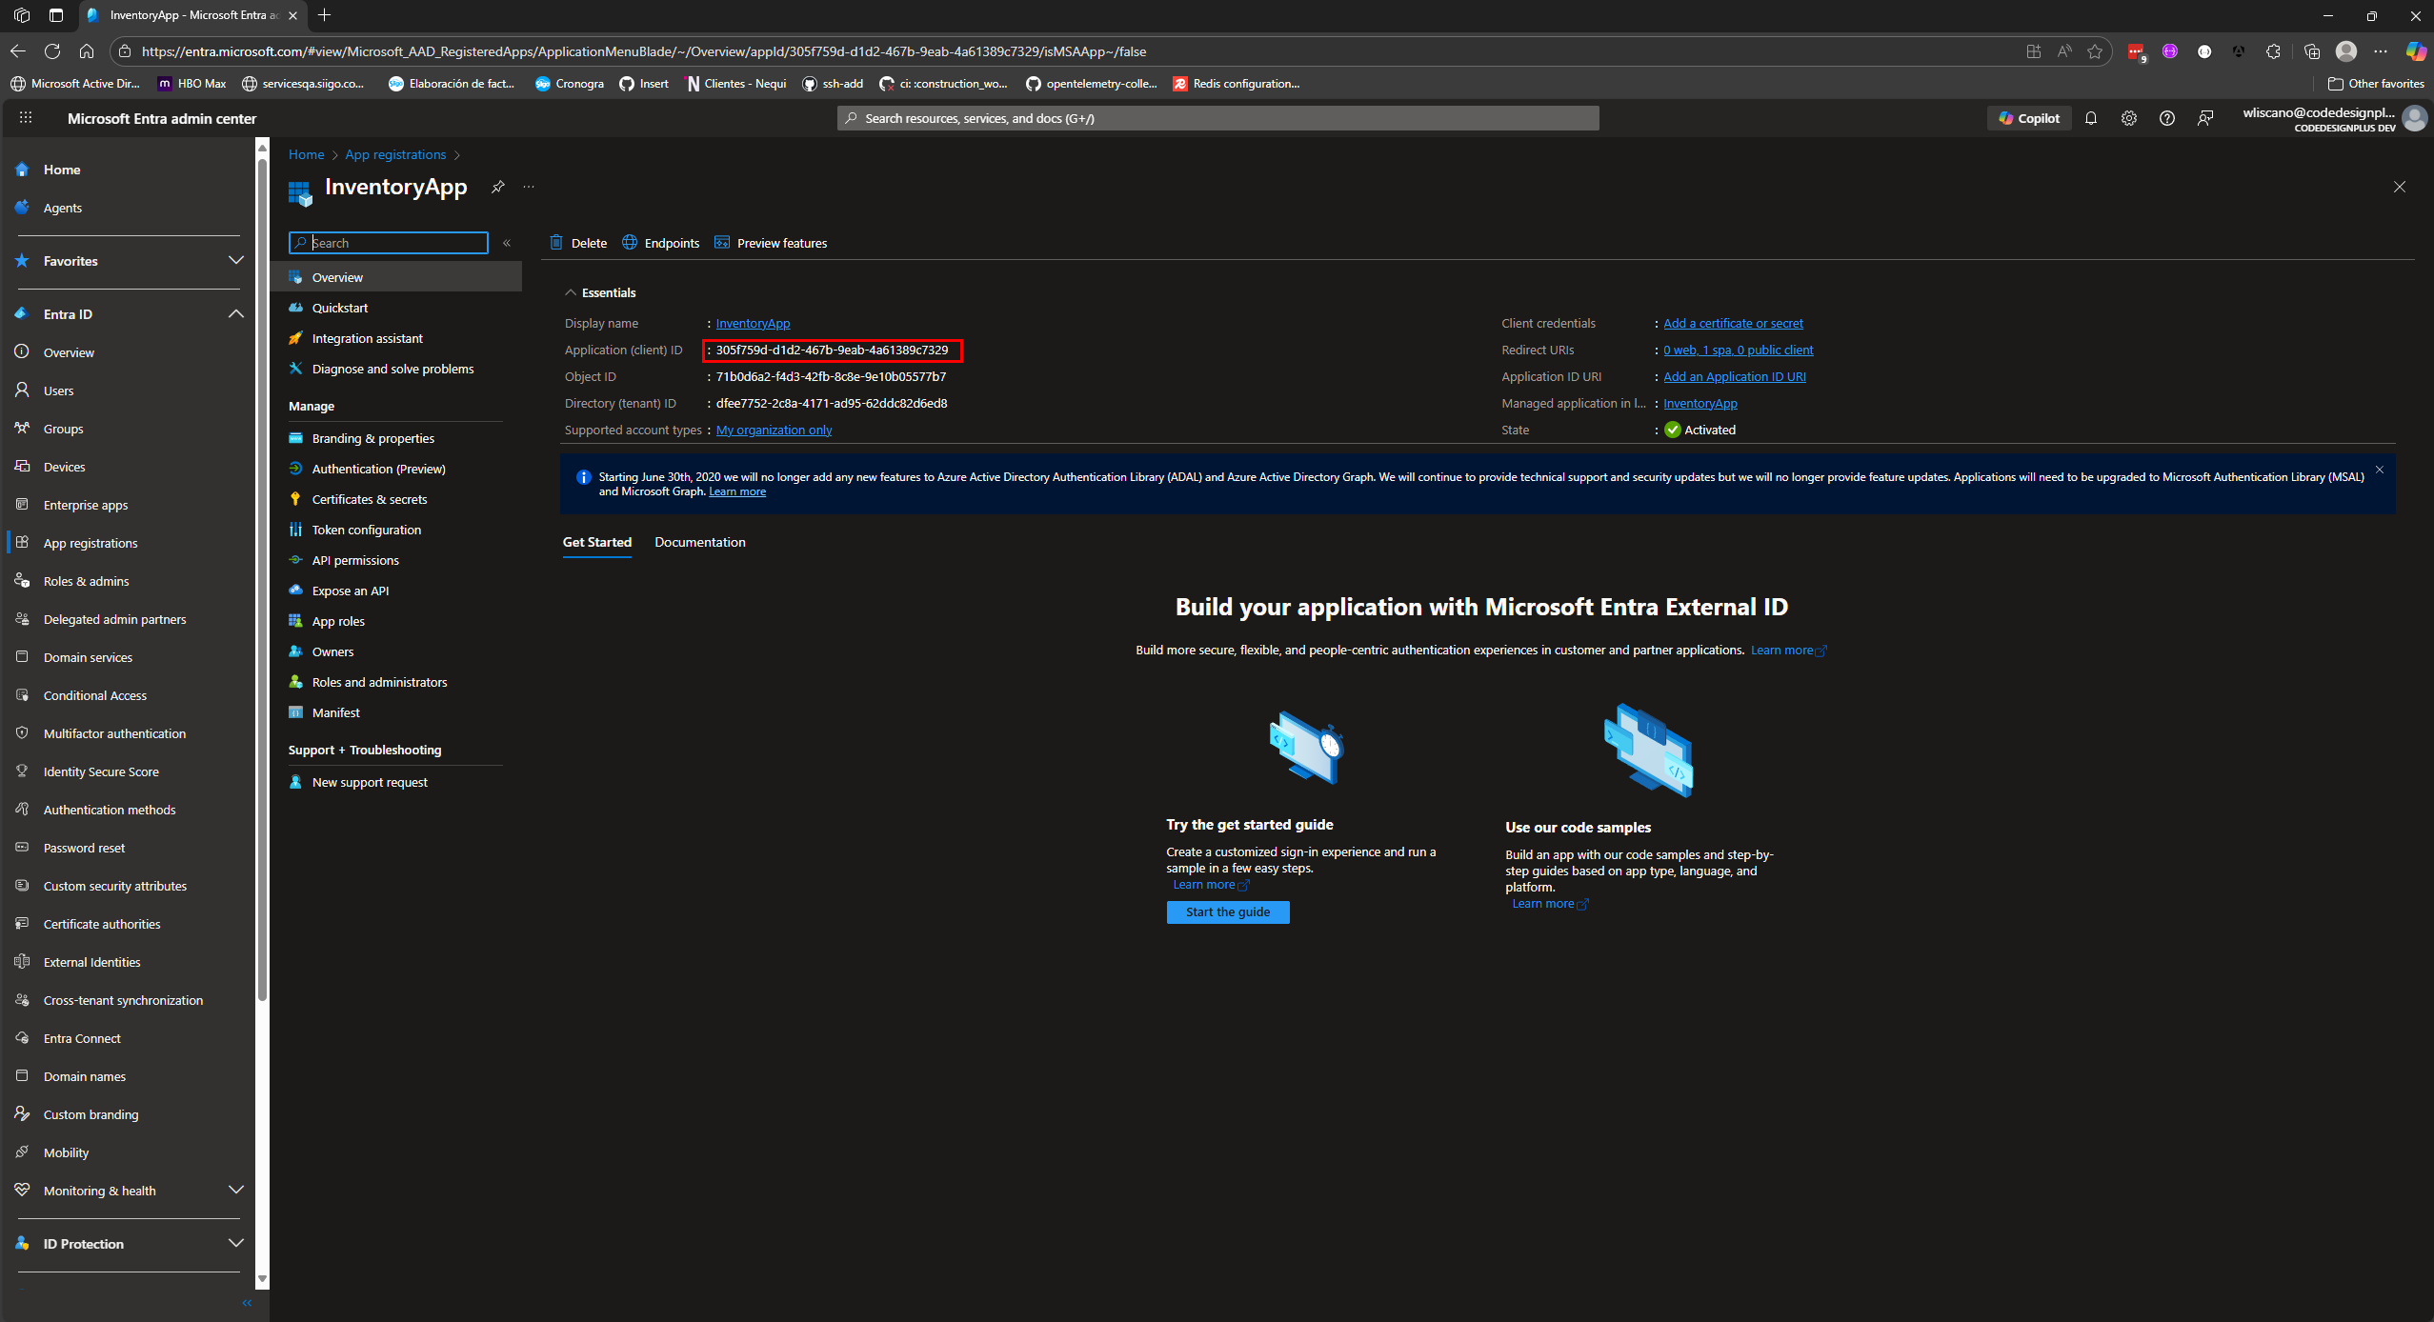Open the account avatar in portal header
The height and width of the screenshot is (1322, 2434).
(2415, 118)
